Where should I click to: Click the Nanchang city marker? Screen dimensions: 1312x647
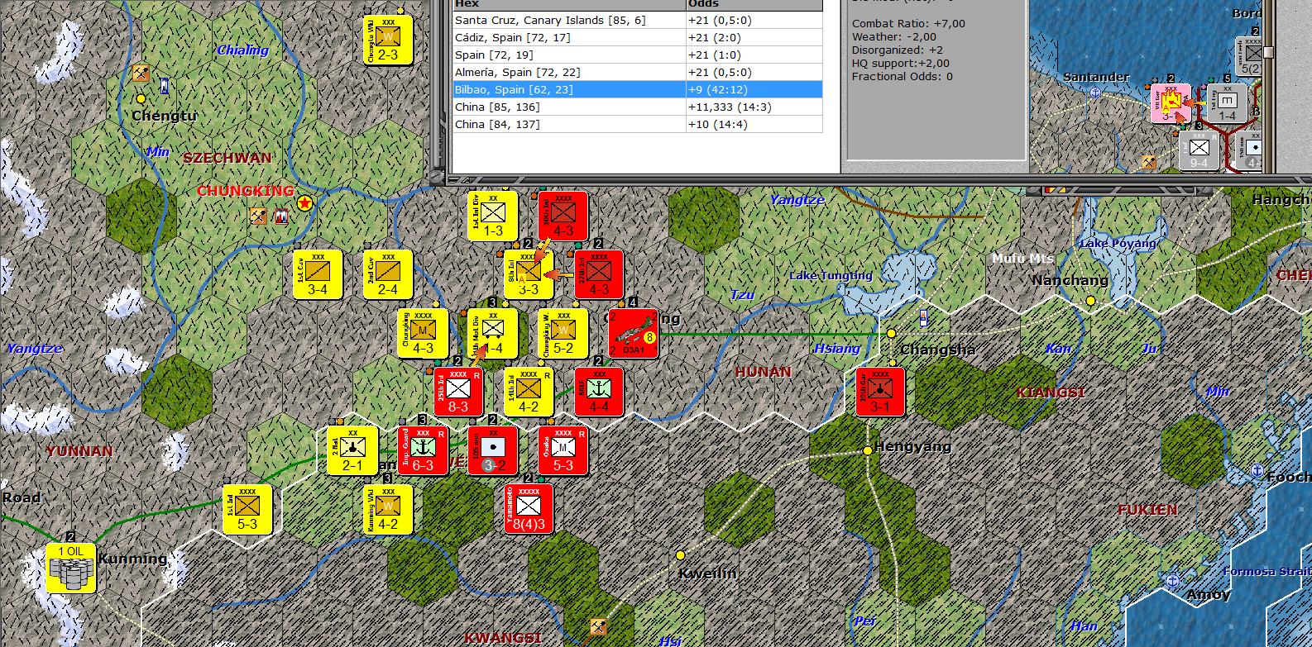(x=1090, y=300)
